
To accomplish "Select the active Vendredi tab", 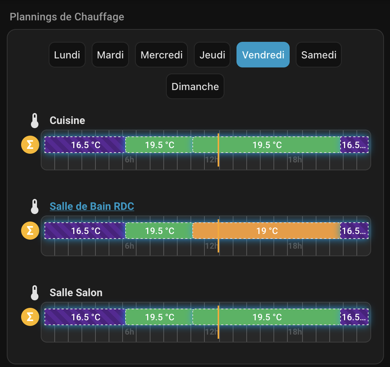I will pyautogui.click(x=263, y=55).
